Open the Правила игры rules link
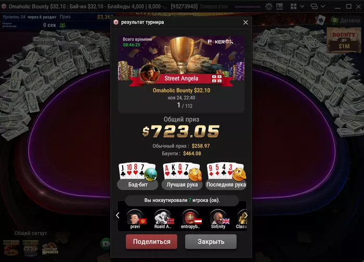This screenshot has height=262, width=364. pyautogui.click(x=214, y=6)
